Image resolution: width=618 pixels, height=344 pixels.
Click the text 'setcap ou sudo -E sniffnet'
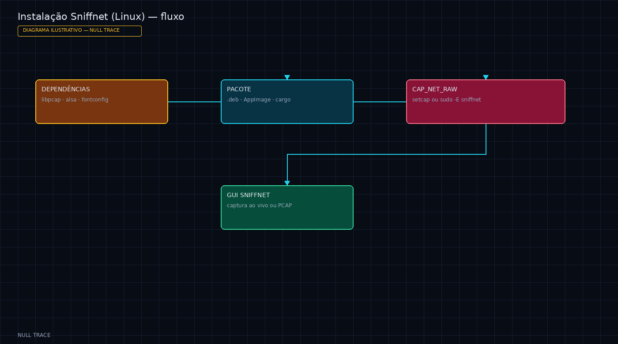tap(447, 100)
